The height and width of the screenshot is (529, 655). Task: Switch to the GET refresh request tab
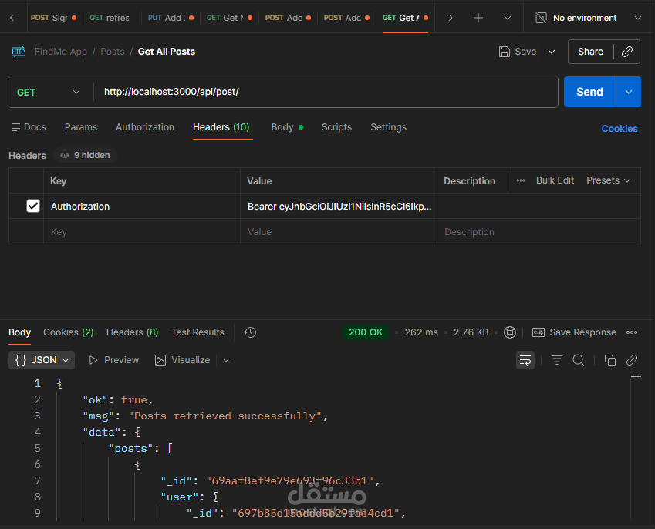(x=110, y=18)
